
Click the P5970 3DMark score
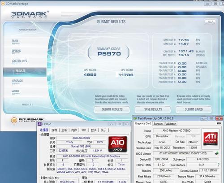pyautogui.click(x=109, y=54)
